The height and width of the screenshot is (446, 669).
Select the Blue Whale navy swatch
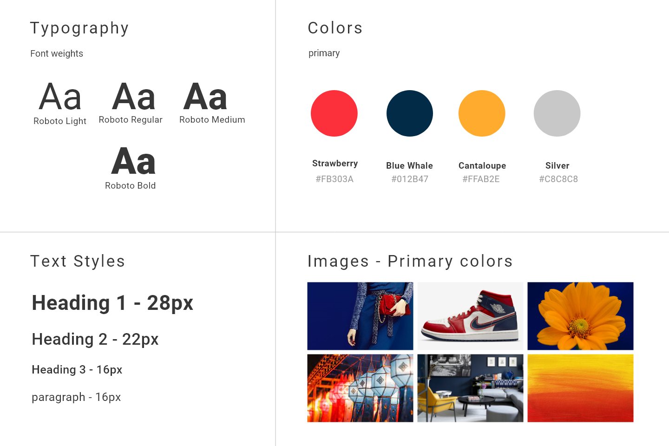click(x=410, y=113)
